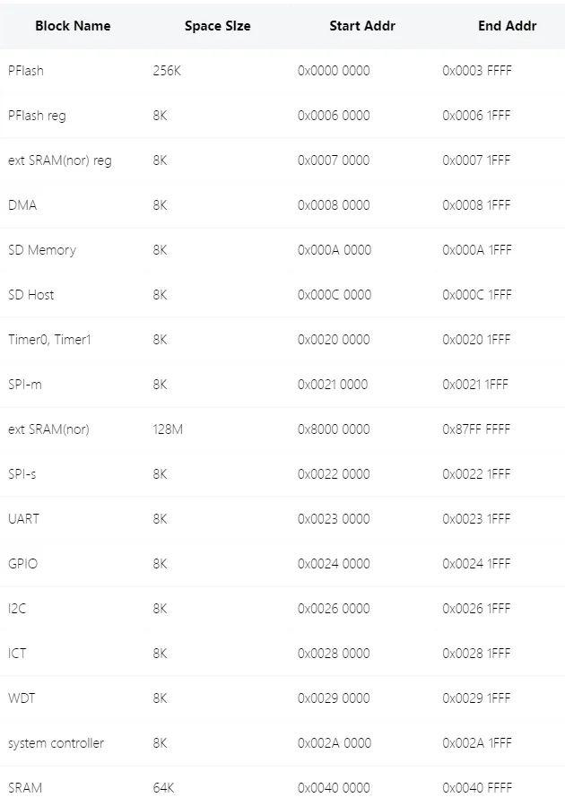Screen dimensions: 565x806
Task: Click the End Addr column header
Action: pyautogui.click(x=507, y=26)
